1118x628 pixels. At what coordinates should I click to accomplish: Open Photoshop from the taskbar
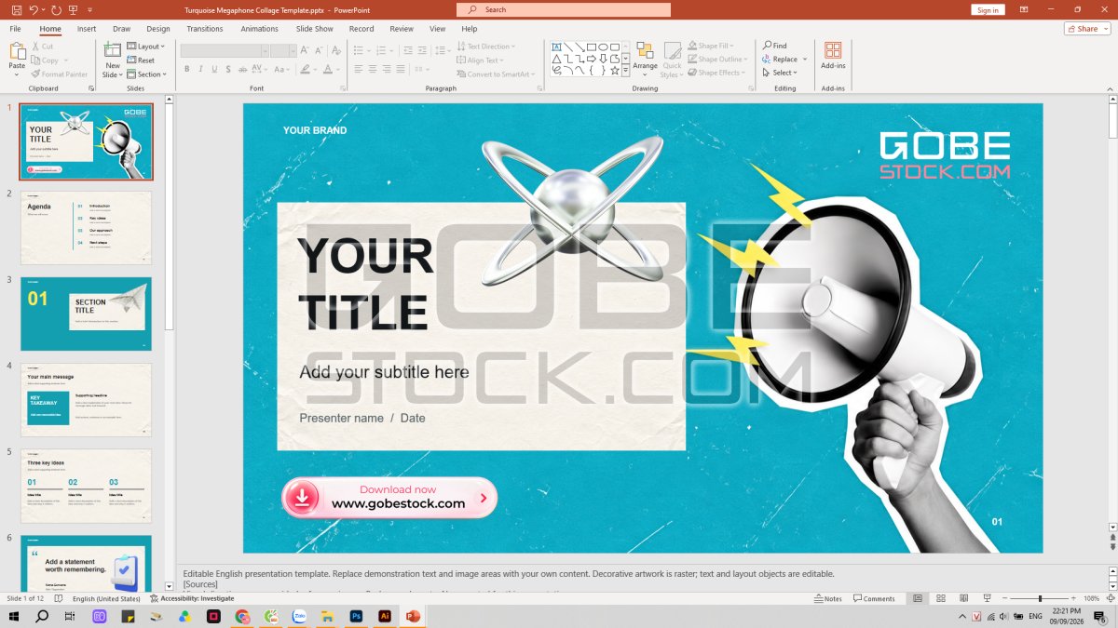[x=356, y=616]
